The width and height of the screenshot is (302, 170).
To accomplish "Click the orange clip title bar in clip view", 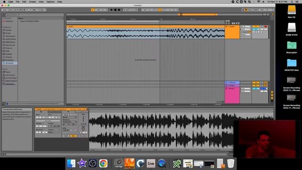I will [x=61, y=109].
